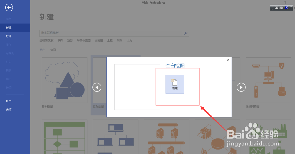
Task: Click suggested search 日历
Action: (129, 40)
